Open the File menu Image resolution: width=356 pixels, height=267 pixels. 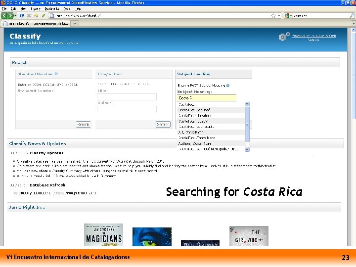click(x=4, y=9)
